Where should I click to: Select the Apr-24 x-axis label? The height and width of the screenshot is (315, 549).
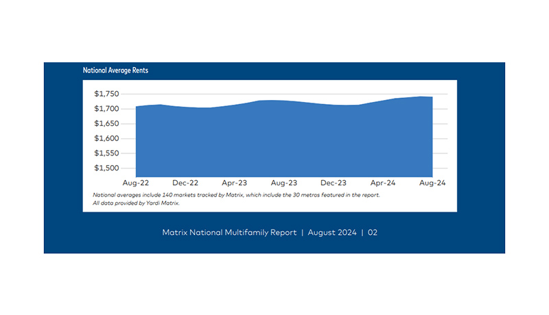click(382, 184)
